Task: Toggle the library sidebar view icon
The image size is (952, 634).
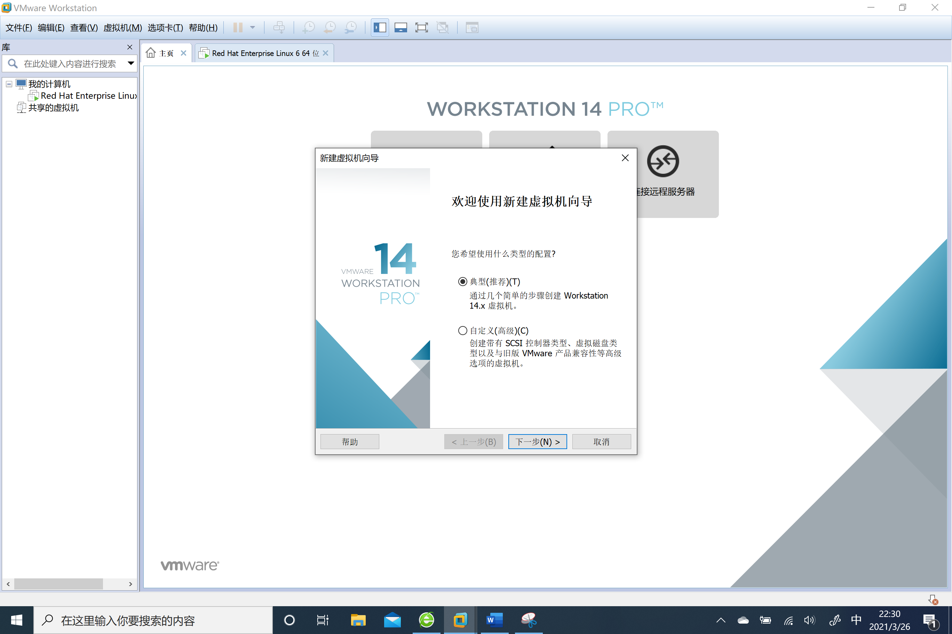Action: [380, 27]
